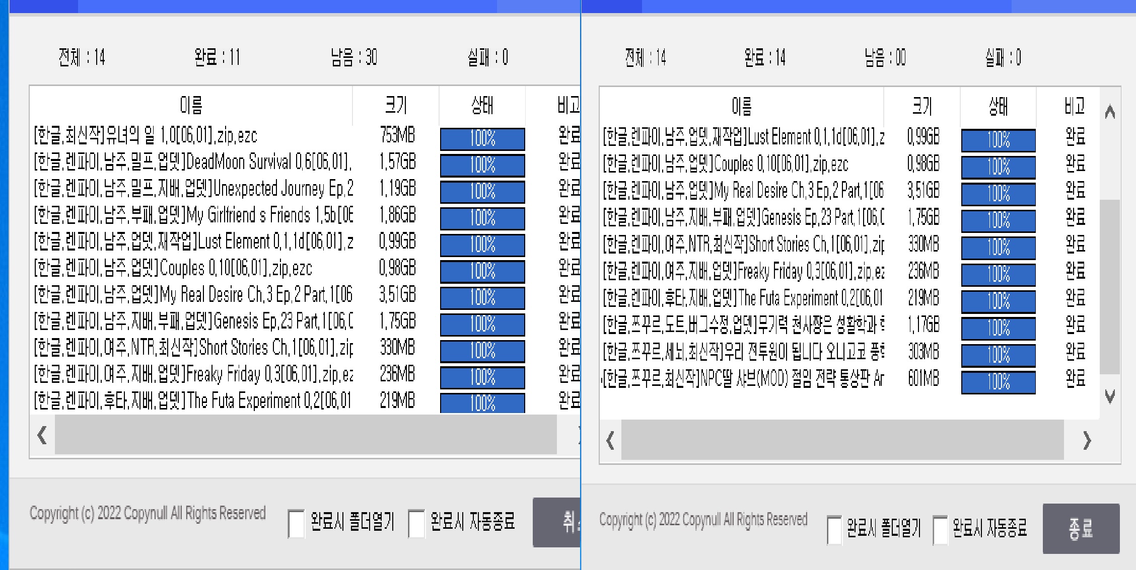
Task: Click the 크기 column header in right window
Action: tap(923, 107)
